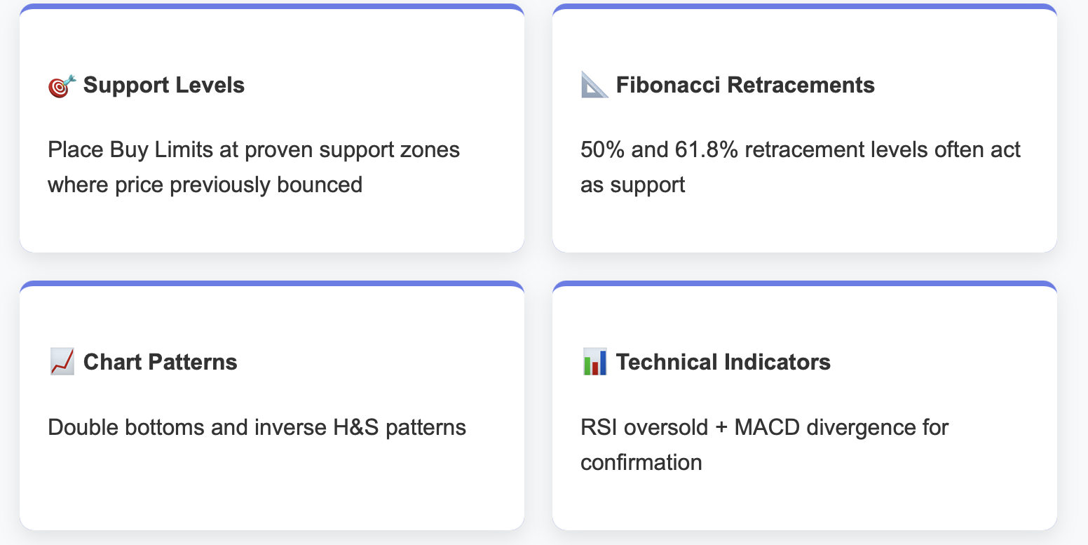
Task: Click the Technical Indicators heading
Action: 723,363
